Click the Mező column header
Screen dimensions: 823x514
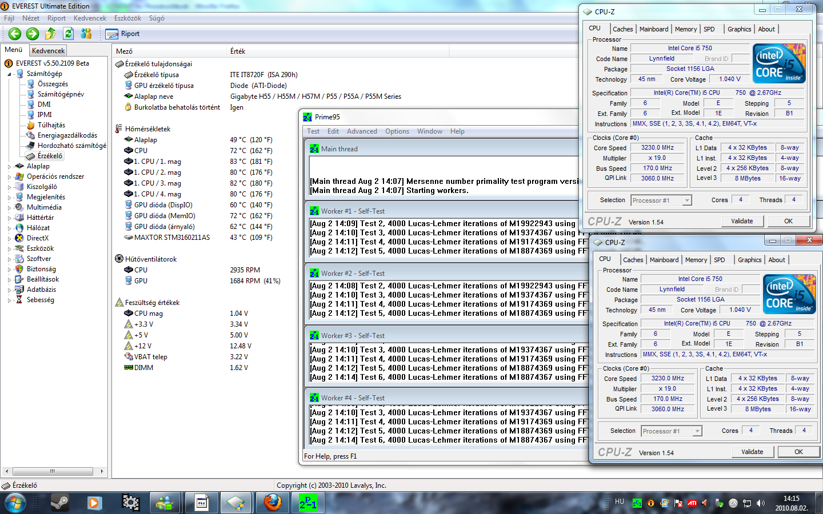click(x=170, y=51)
